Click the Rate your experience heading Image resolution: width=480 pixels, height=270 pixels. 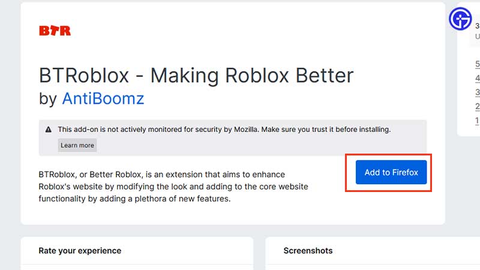80,251
